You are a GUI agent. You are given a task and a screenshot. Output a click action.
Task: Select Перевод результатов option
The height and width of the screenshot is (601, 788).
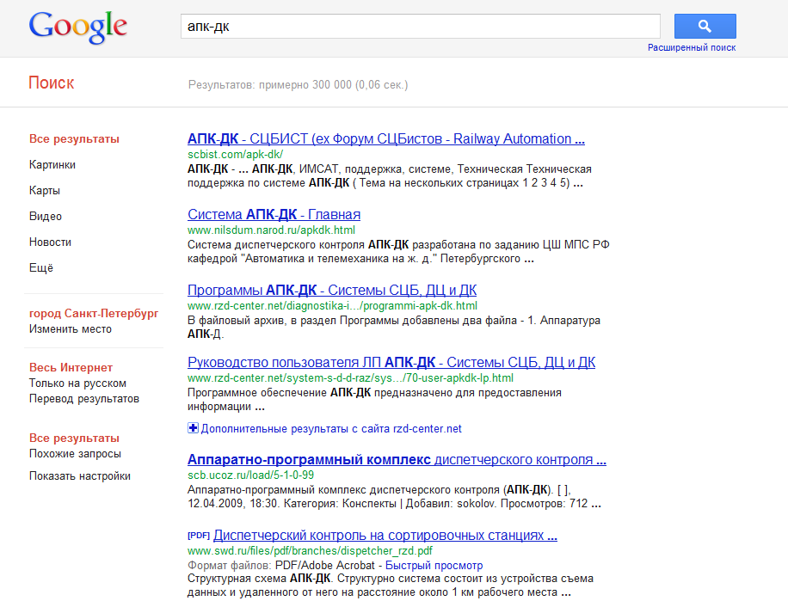point(84,399)
